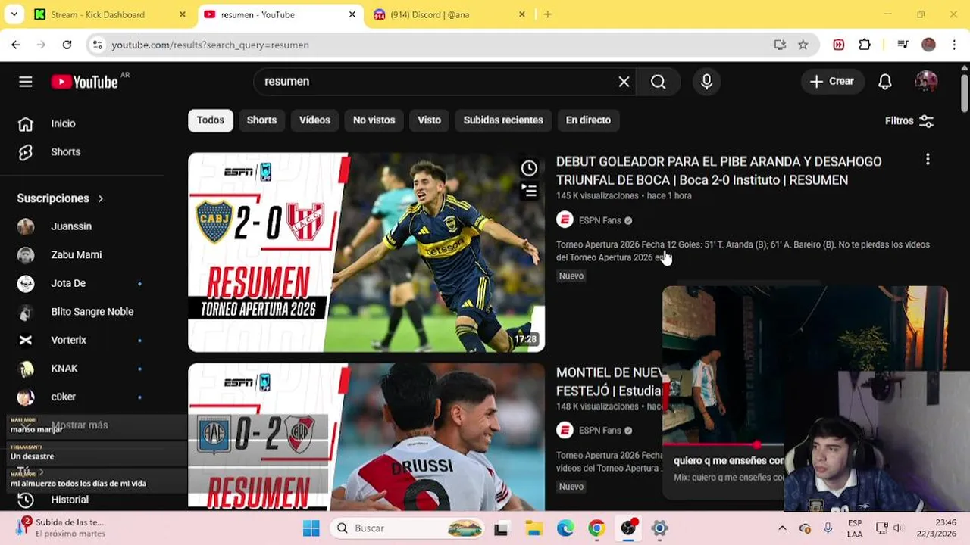Open Microsoft Edge from the taskbar
Viewport: 970px width, 545px height.
(565, 528)
